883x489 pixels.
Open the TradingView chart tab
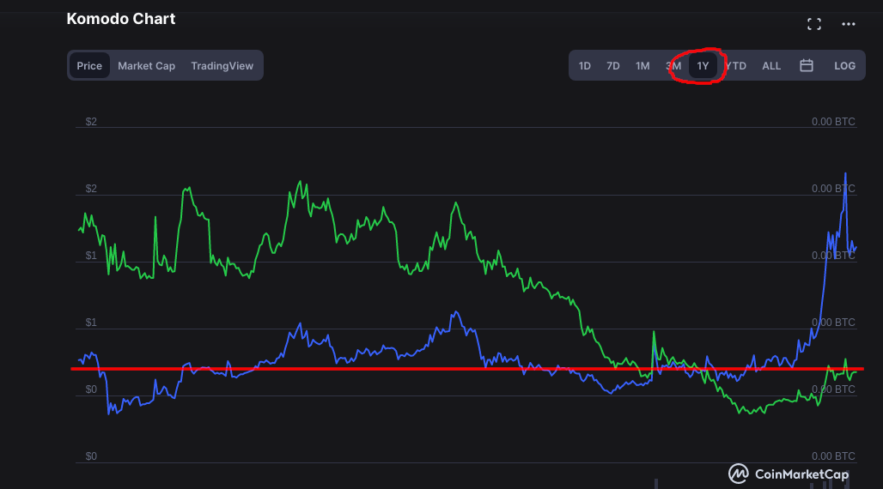click(x=222, y=66)
